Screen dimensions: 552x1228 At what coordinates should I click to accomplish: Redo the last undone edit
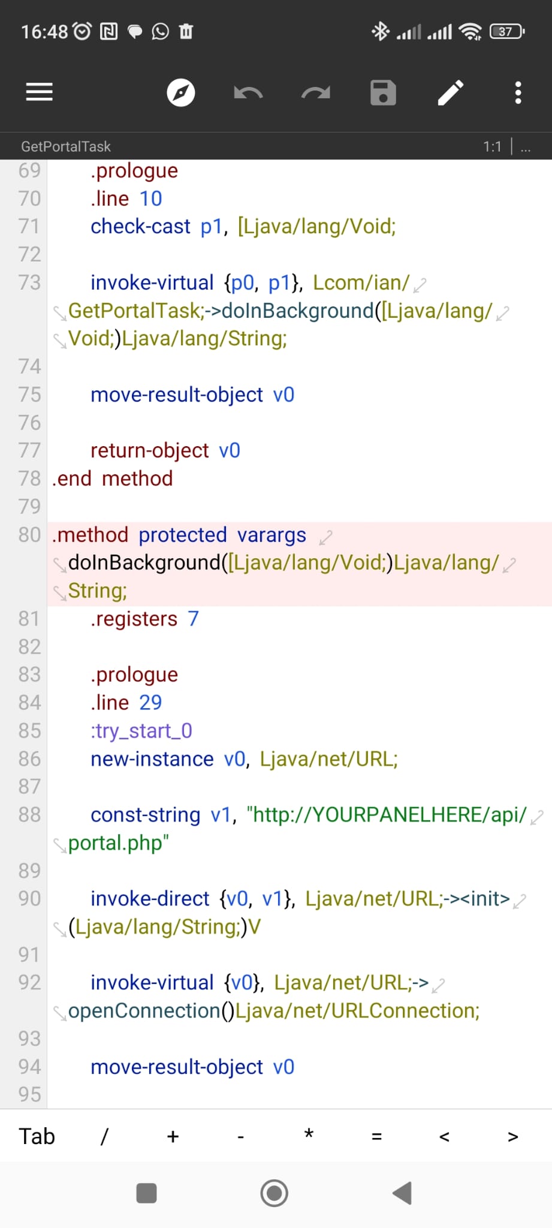click(316, 92)
